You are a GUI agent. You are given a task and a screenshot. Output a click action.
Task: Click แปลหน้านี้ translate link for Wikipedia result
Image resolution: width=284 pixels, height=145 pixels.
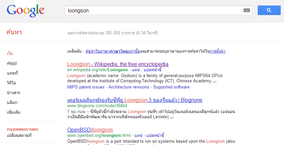click(x=152, y=70)
